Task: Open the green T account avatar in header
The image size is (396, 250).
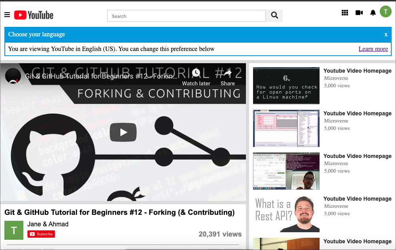Action: 385,11
